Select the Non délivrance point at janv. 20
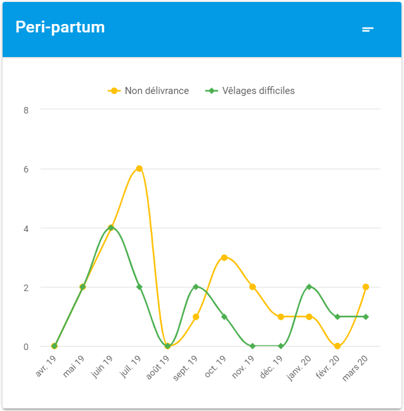Image resolution: width=404 pixels, height=411 pixels. coord(309,317)
